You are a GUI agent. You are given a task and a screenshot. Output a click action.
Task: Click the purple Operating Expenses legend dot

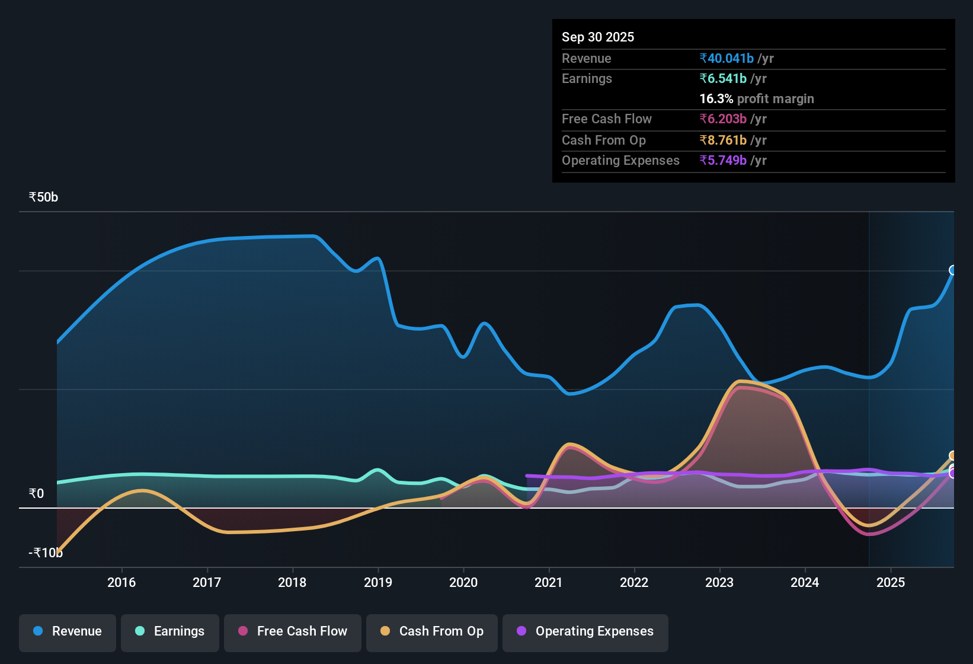521,631
